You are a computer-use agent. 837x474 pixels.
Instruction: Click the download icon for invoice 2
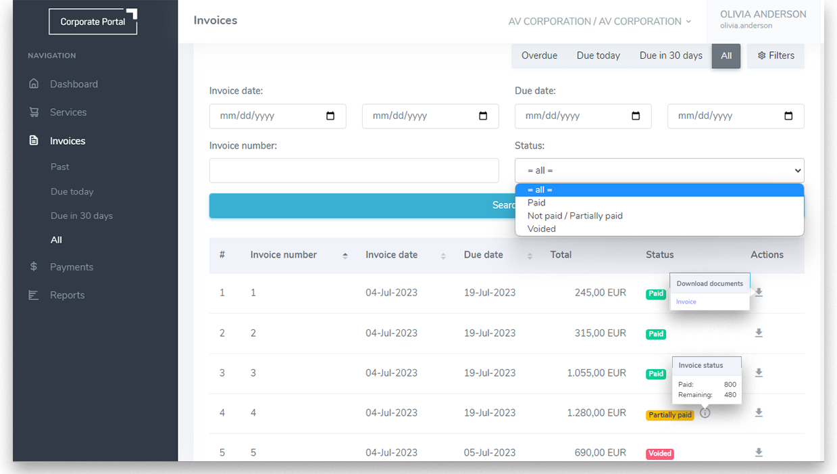[759, 333]
